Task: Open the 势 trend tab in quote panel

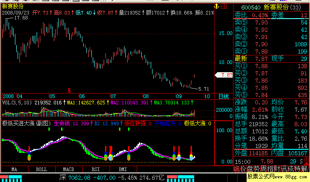Action: point(257,169)
